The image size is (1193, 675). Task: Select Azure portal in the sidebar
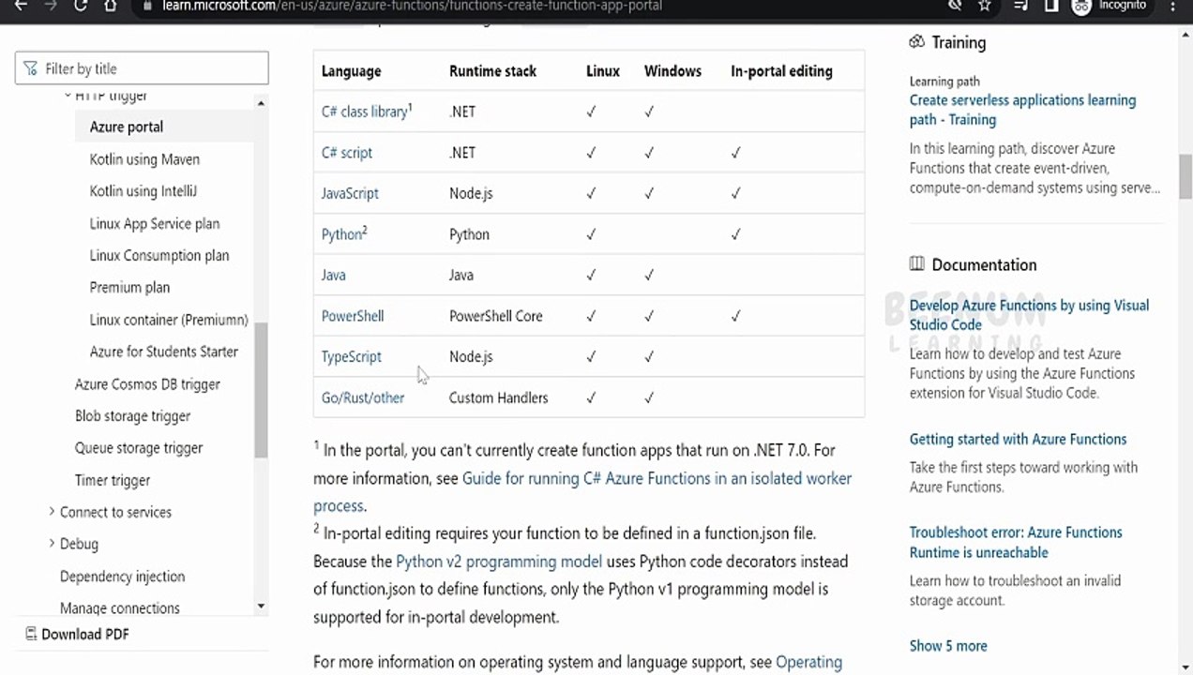[x=127, y=127]
